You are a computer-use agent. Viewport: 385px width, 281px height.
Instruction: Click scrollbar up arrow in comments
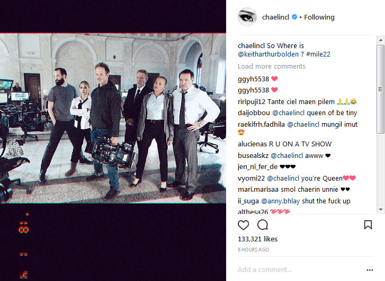pos(381,40)
